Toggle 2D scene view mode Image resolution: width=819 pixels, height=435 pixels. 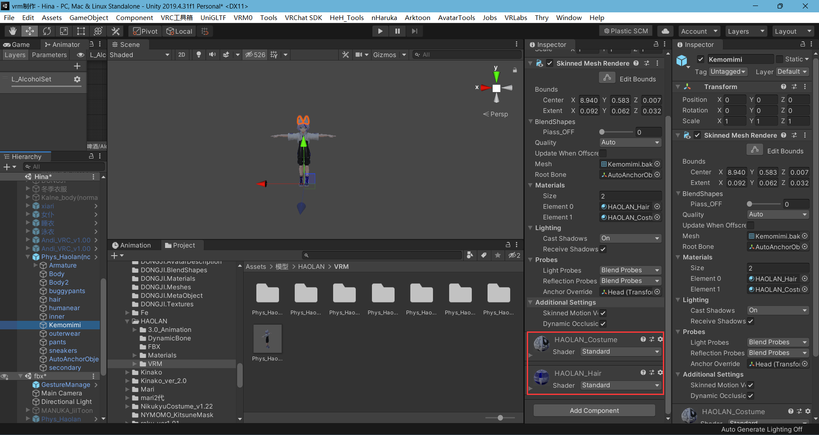(182, 55)
